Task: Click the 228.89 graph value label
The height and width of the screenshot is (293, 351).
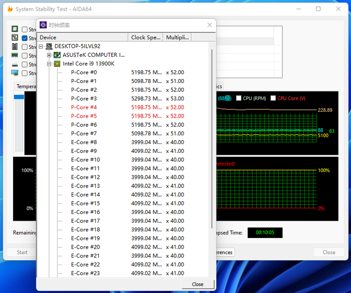Action: tap(325, 110)
